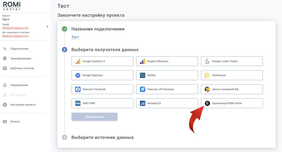This screenshot has height=152, width=282.
Task: Click the Google Analytics 4 logo icon
Action: [78, 61]
